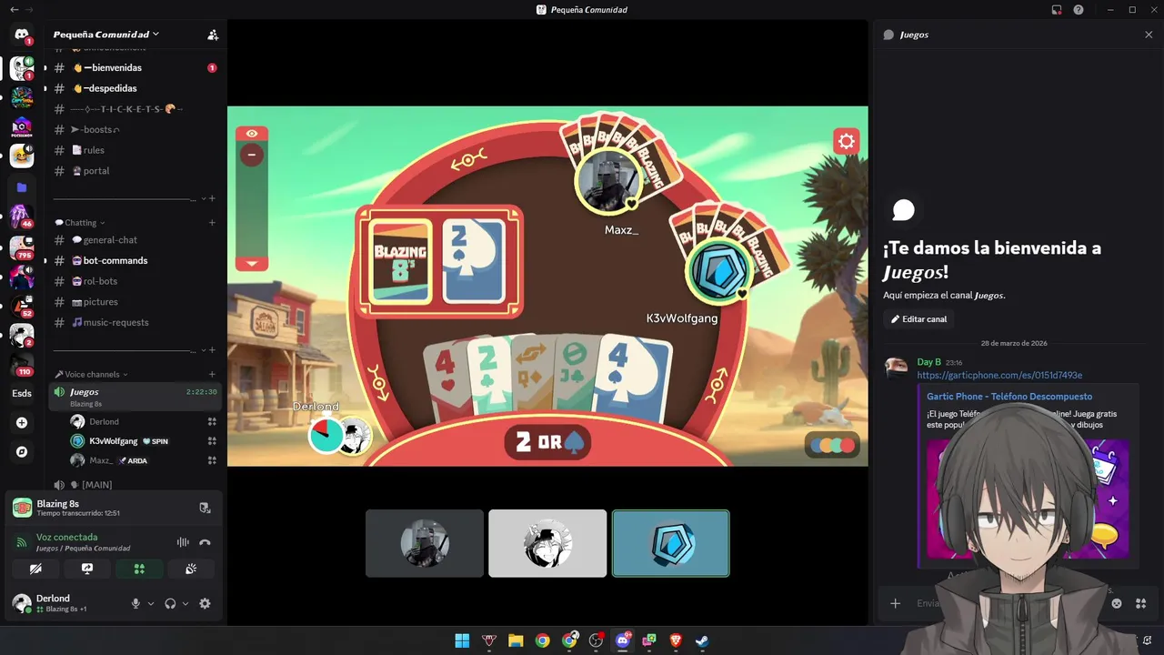Select Maxz_ participant thumbnail tile
This screenshot has height=655, width=1164.
(x=425, y=543)
